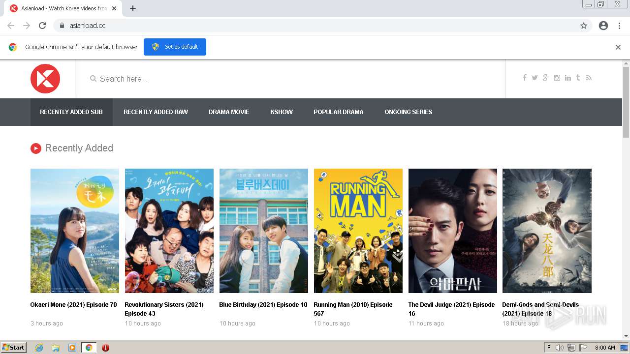The image size is (630, 354).
Task: Click the scrollbar up arrow
Action: tap(626, 63)
